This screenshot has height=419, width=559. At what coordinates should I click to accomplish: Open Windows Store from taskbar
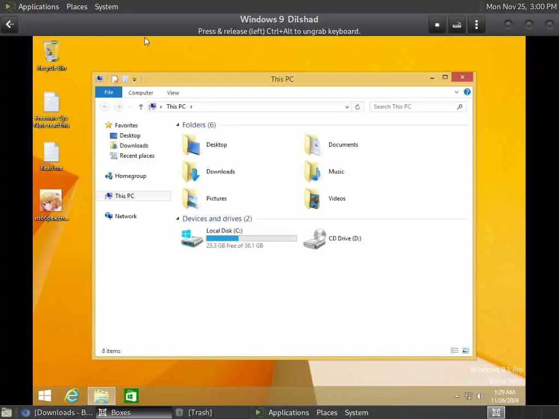click(x=131, y=396)
